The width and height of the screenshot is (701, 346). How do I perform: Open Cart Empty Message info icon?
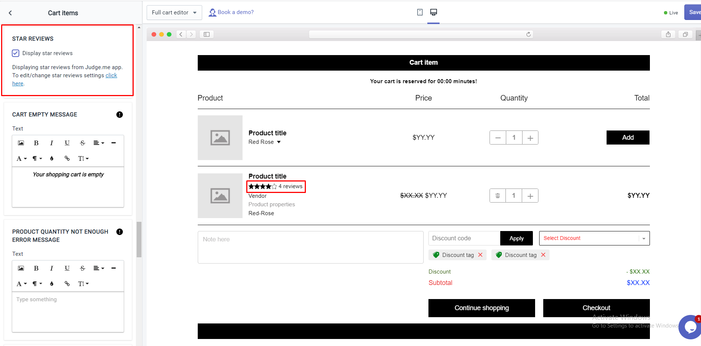tap(120, 115)
